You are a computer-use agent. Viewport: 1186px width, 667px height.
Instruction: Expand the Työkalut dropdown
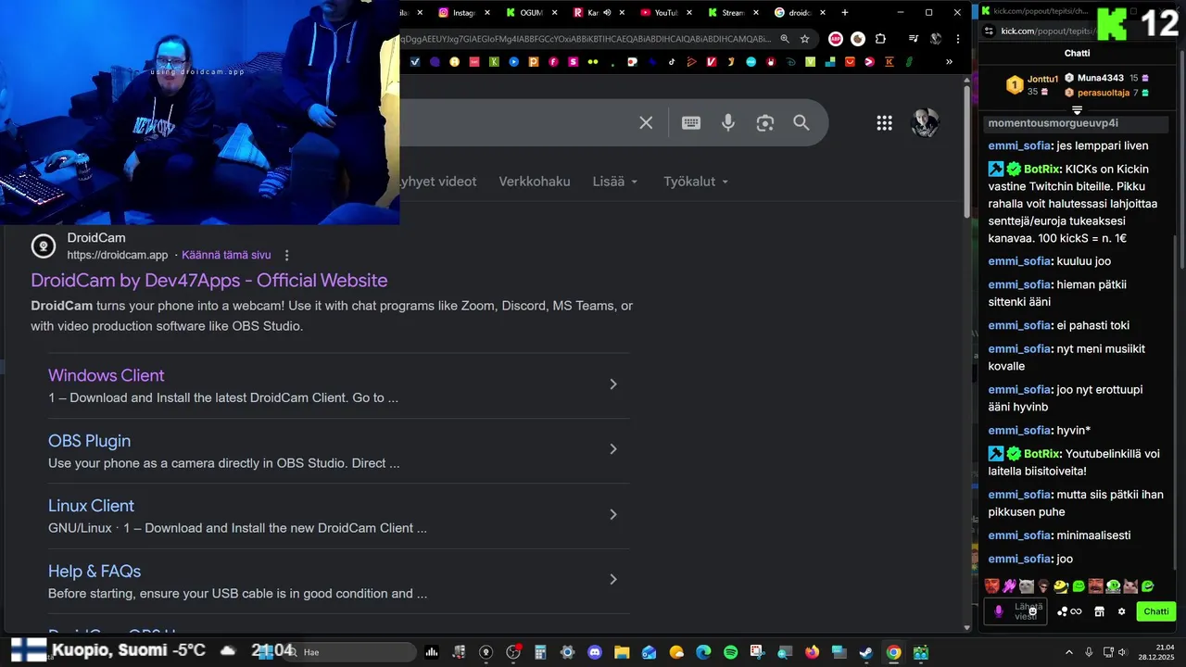pyautogui.click(x=696, y=182)
